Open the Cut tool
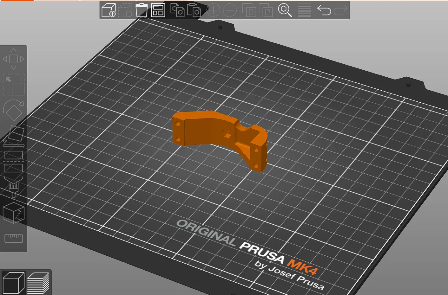 pos(14,161)
